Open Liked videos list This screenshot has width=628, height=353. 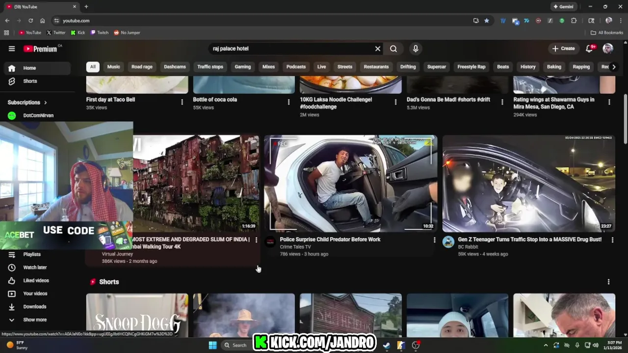[37, 280]
